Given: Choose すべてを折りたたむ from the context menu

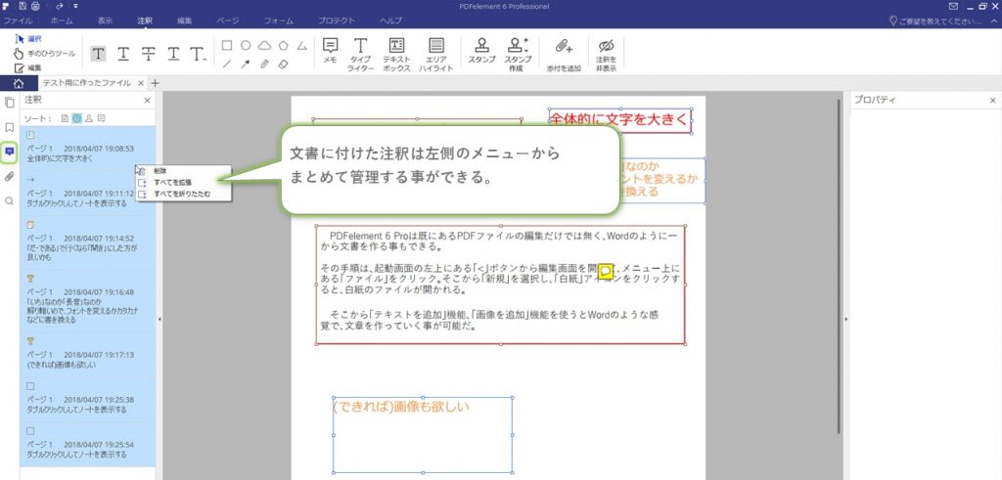Looking at the screenshot, I should pos(178,194).
